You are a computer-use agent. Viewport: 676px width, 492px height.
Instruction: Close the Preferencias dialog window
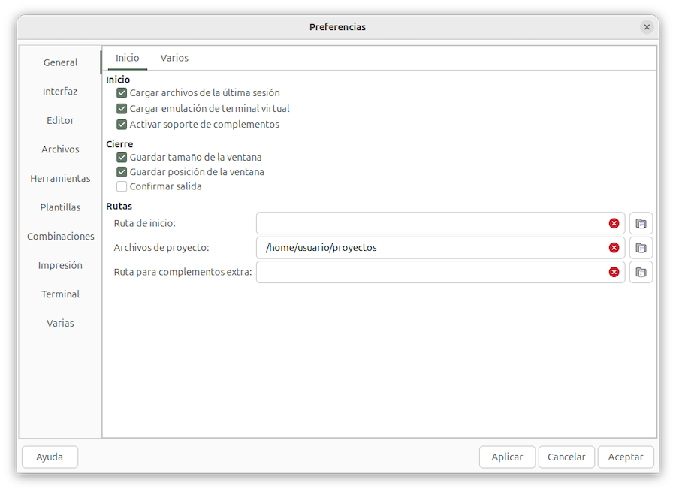pos(646,27)
